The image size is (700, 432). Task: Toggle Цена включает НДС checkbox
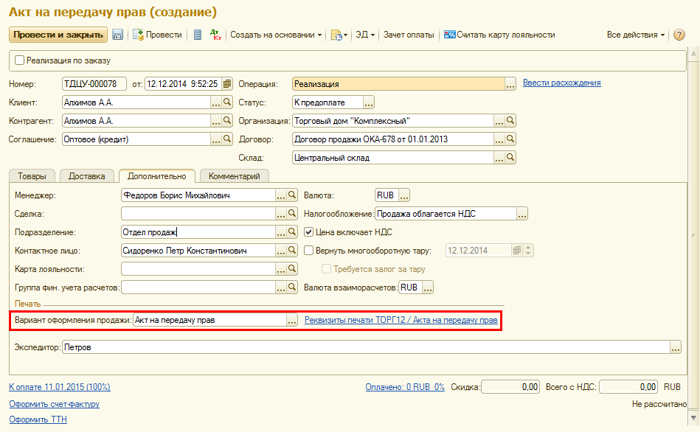pos(310,232)
